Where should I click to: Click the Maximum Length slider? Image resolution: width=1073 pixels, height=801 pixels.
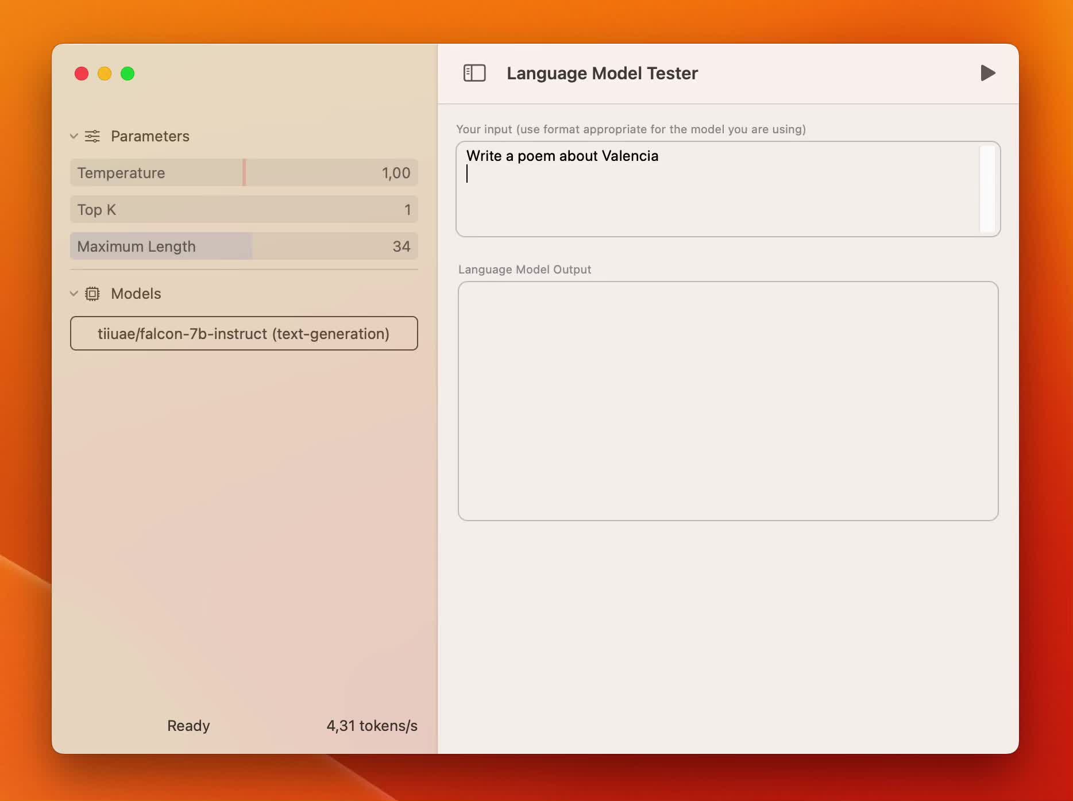click(x=244, y=247)
